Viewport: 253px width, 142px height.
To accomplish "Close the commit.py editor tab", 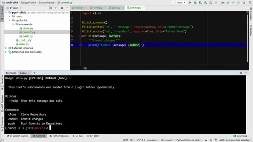I will point(143,8).
